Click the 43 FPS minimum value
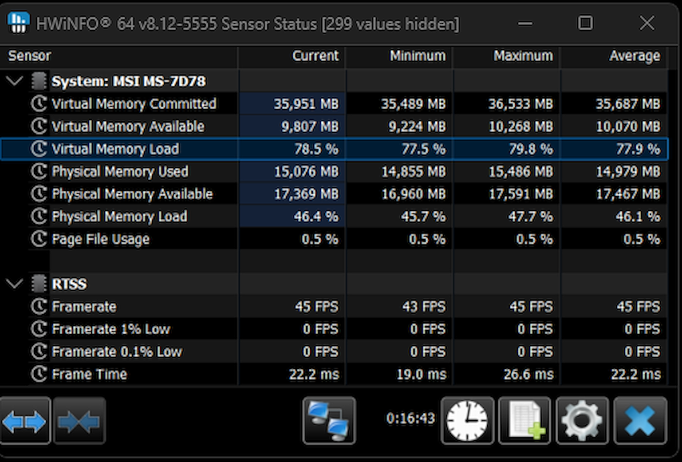The image size is (682, 462). coord(424,307)
